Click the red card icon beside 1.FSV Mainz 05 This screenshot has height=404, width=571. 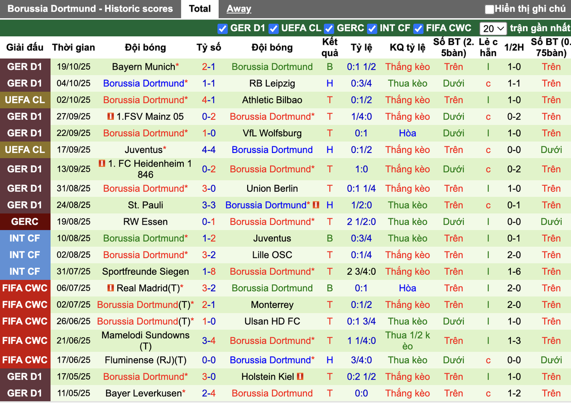point(111,117)
